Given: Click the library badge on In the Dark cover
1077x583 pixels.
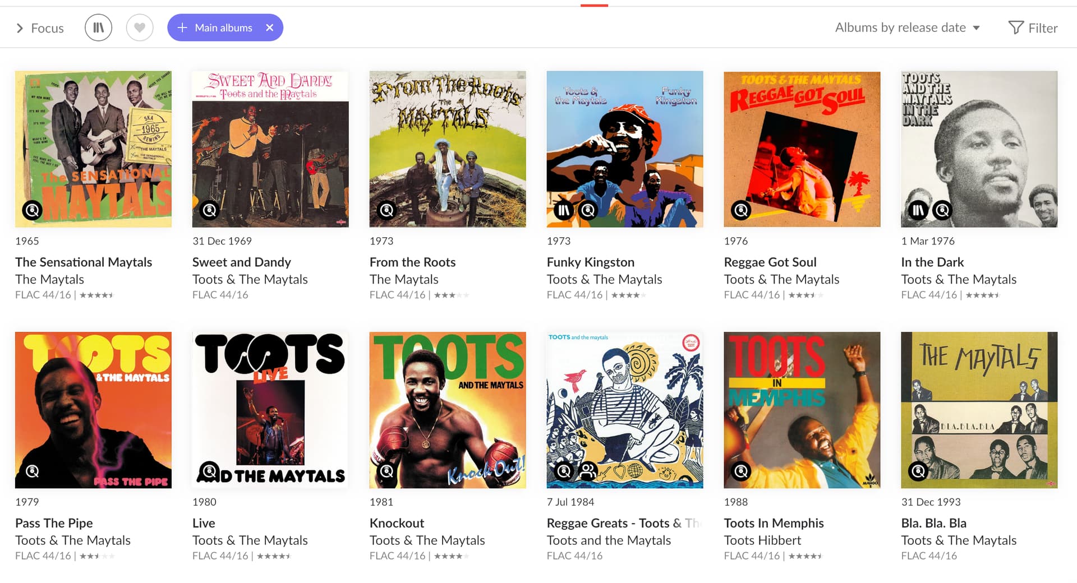Looking at the screenshot, I should pyautogui.click(x=918, y=210).
